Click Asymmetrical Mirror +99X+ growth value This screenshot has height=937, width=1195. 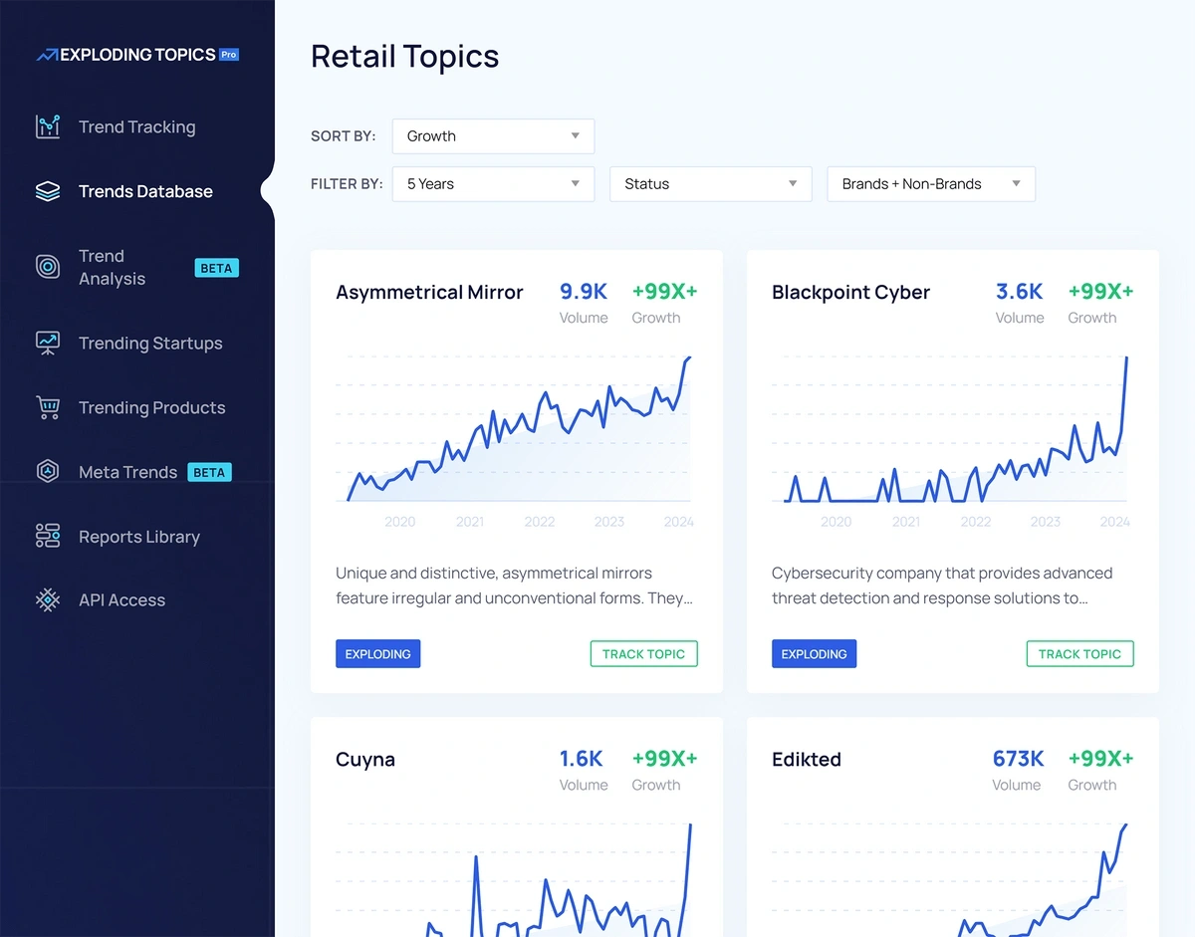click(664, 292)
